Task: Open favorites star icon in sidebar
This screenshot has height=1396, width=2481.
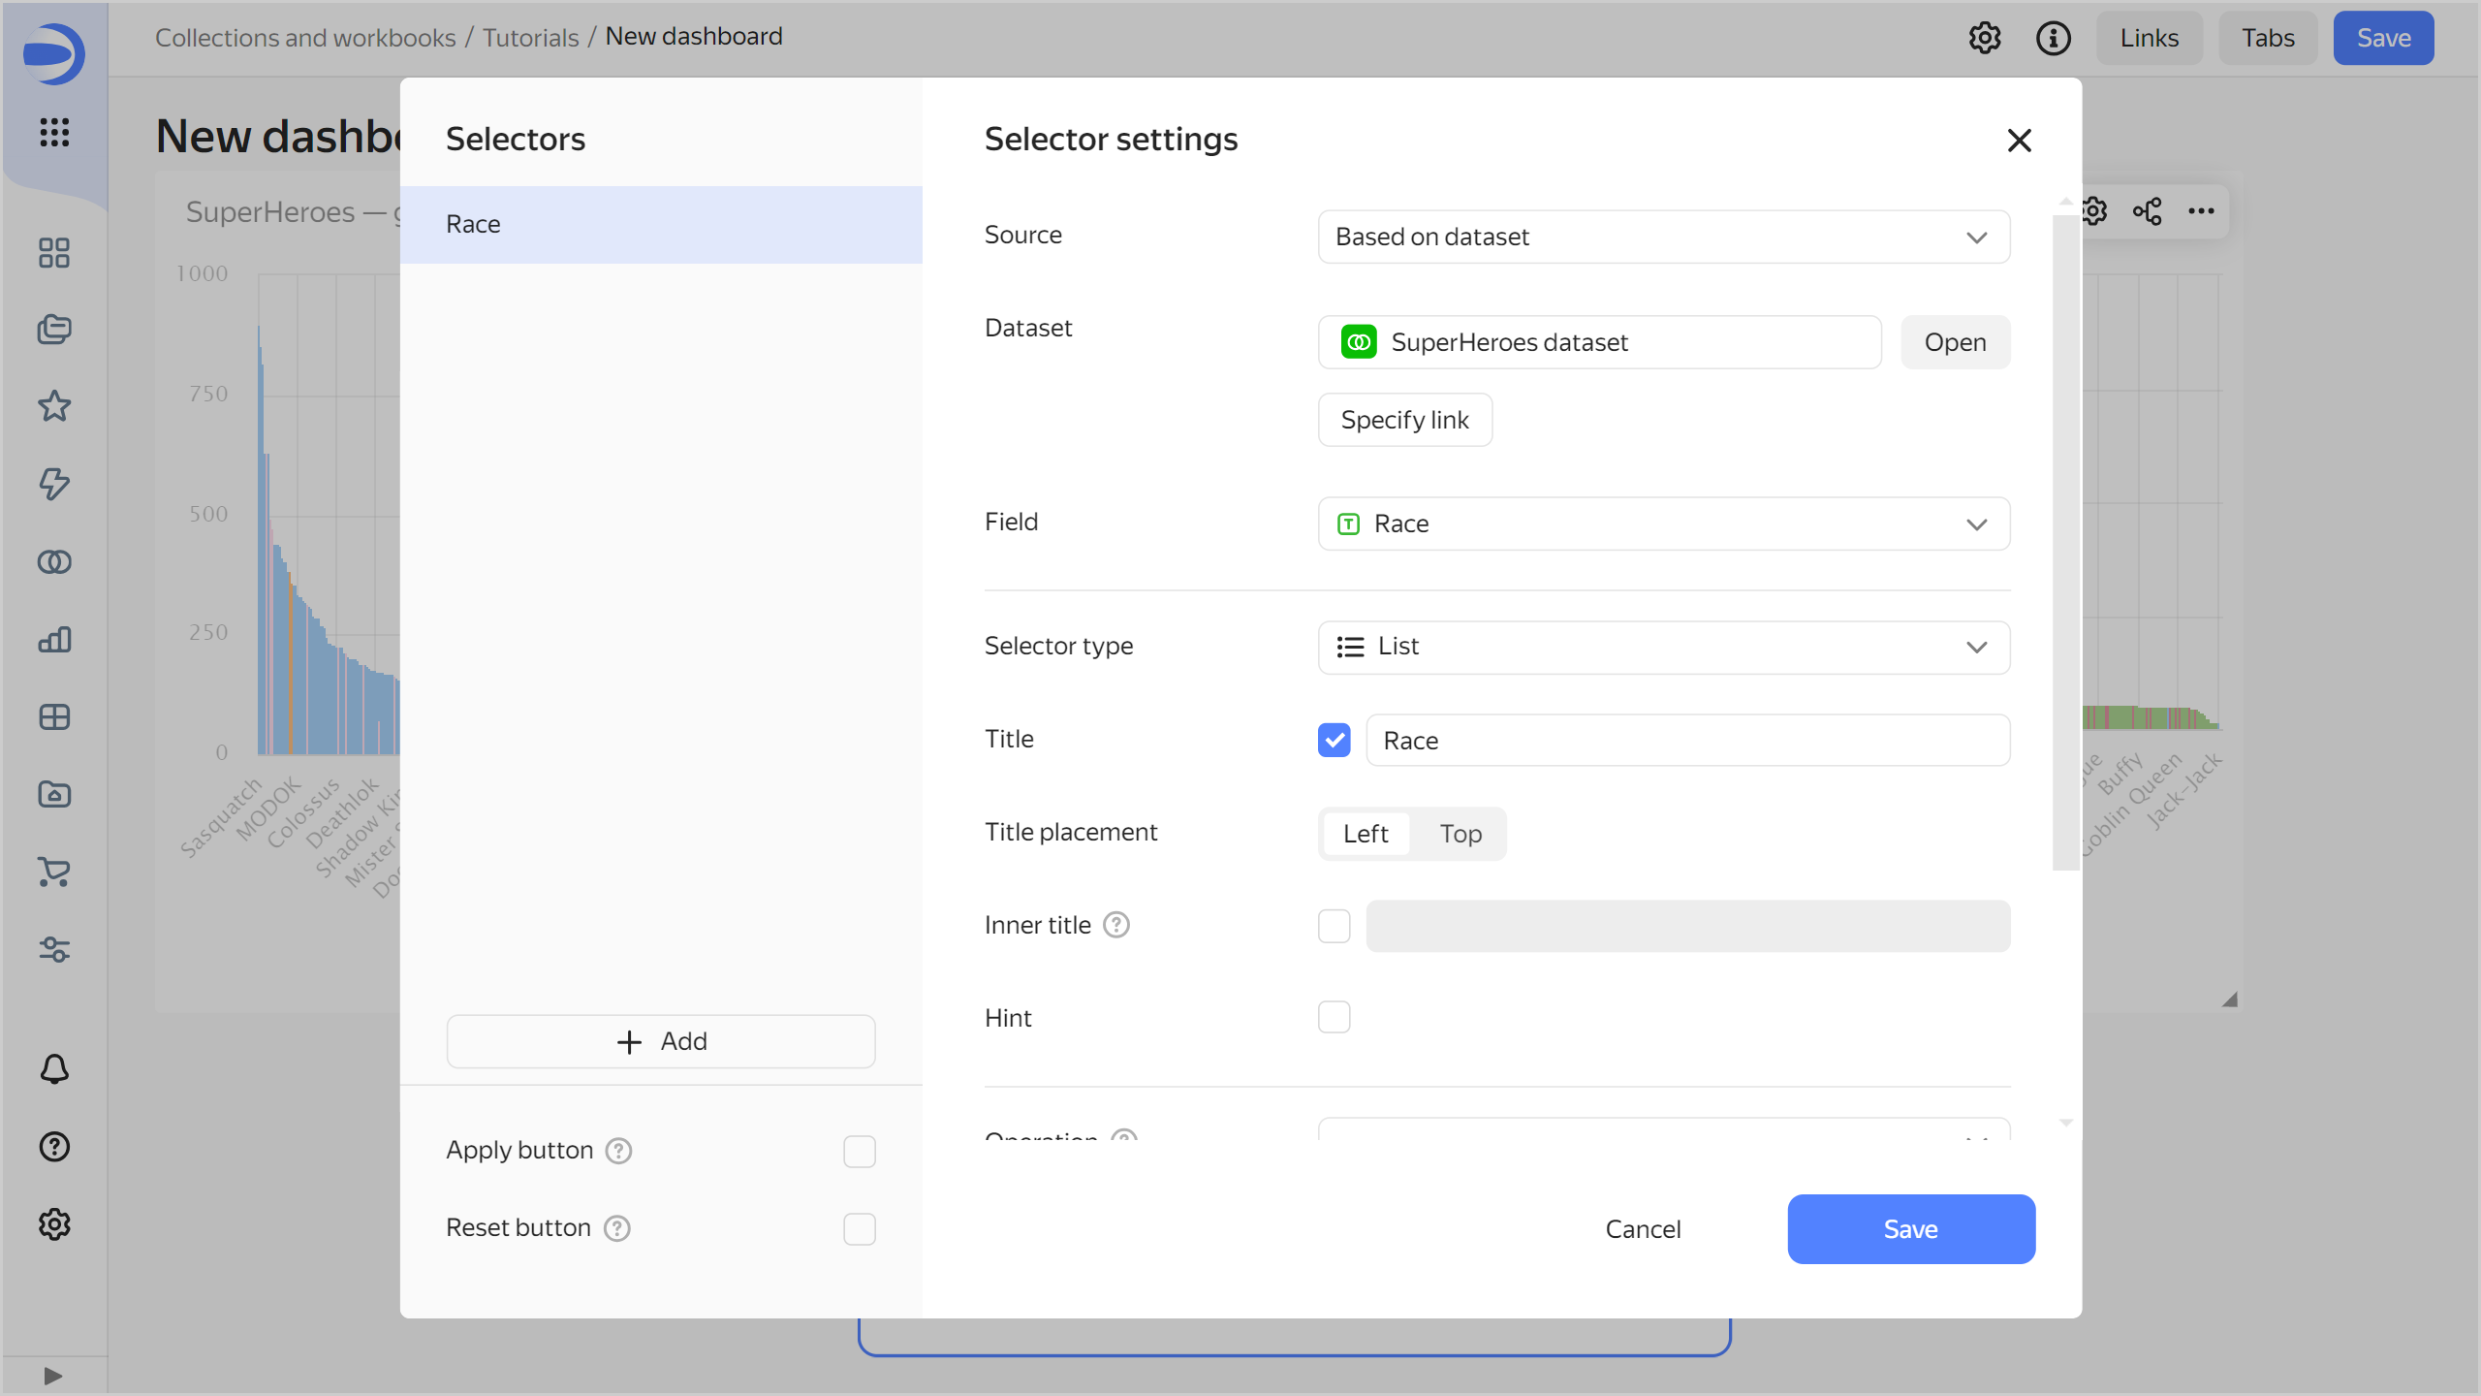Action: coord(54,406)
